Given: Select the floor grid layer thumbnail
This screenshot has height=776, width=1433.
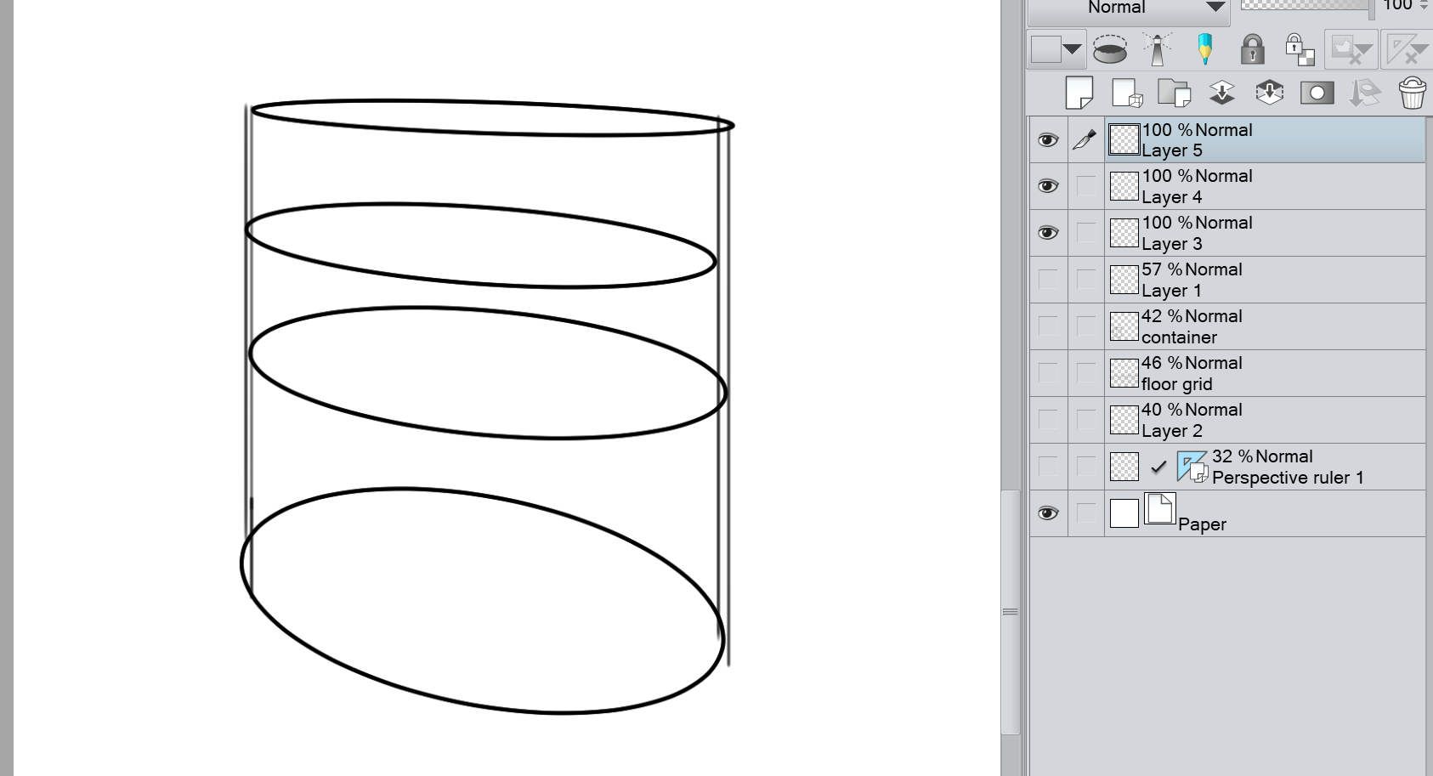Looking at the screenshot, I should 1124,373.
